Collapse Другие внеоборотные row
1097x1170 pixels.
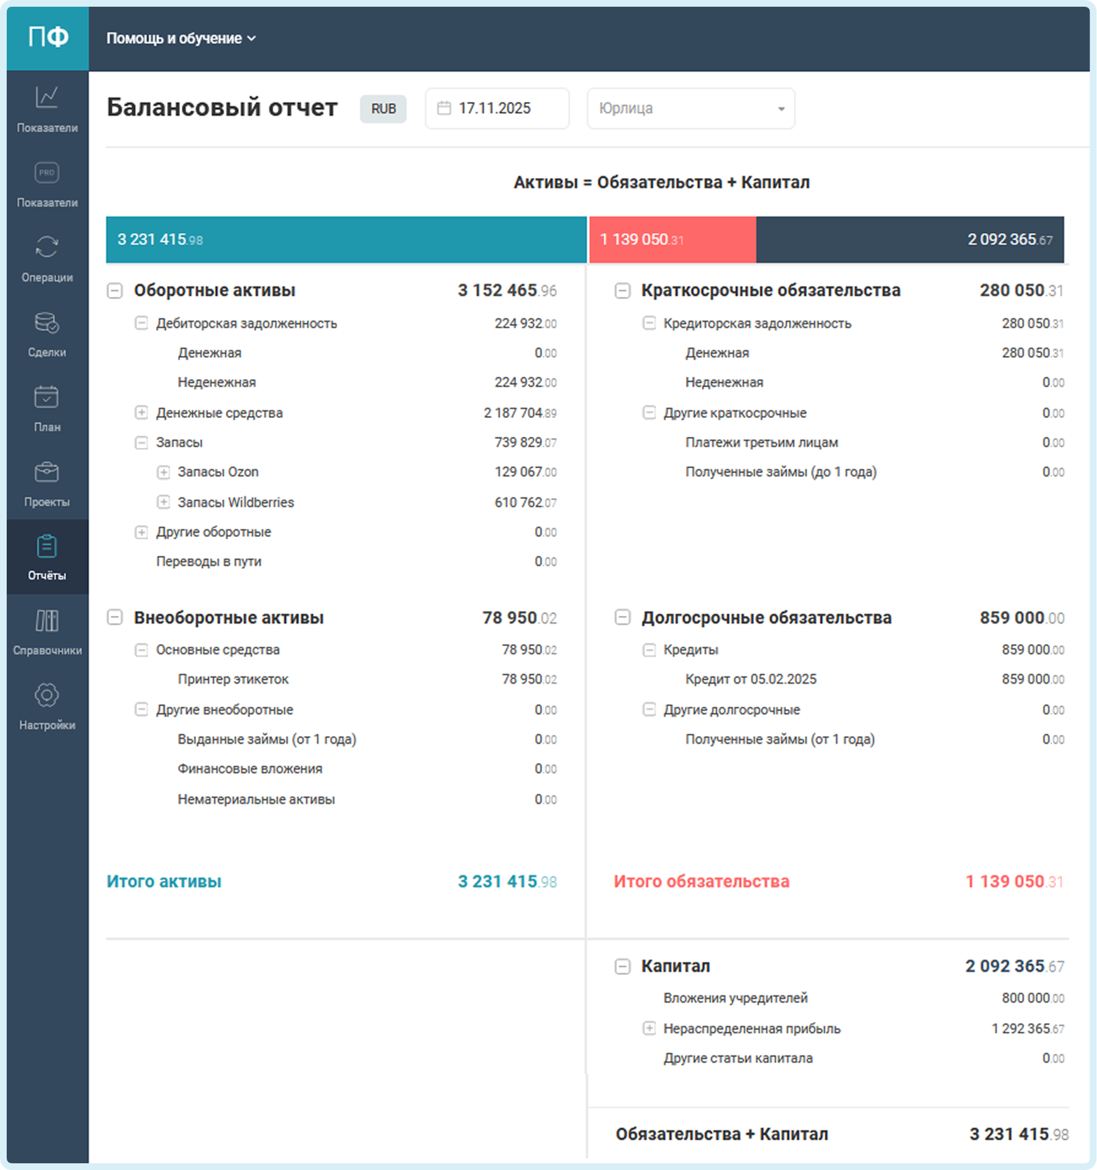[141, 710]
